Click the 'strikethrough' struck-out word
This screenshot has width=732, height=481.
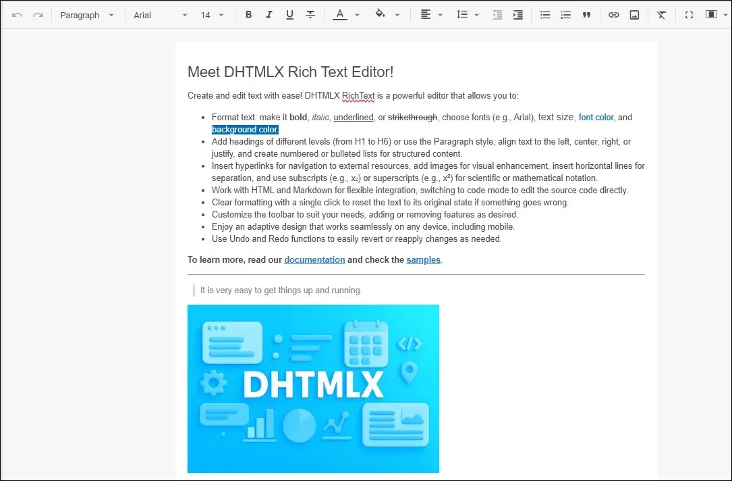coord(413,118)
